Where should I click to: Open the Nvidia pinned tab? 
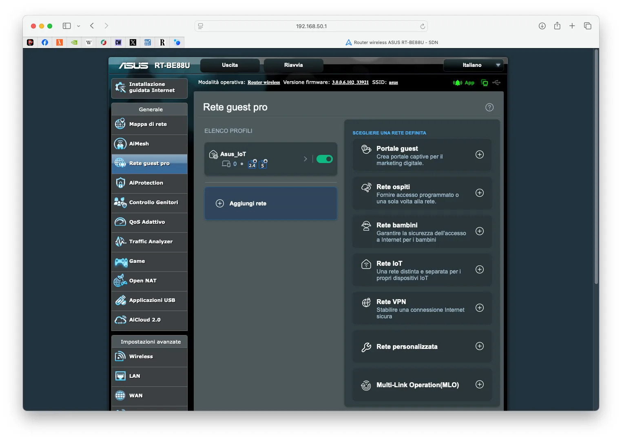pyautogui.click(x=74, y=42)
